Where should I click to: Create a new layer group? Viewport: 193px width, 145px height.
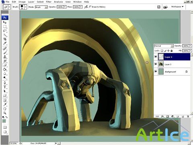[x=178, y=116]
